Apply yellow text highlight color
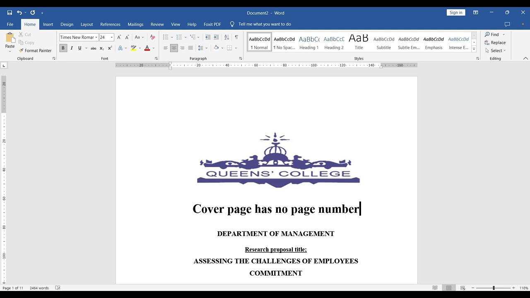The image size is (530, 298). 133,48
